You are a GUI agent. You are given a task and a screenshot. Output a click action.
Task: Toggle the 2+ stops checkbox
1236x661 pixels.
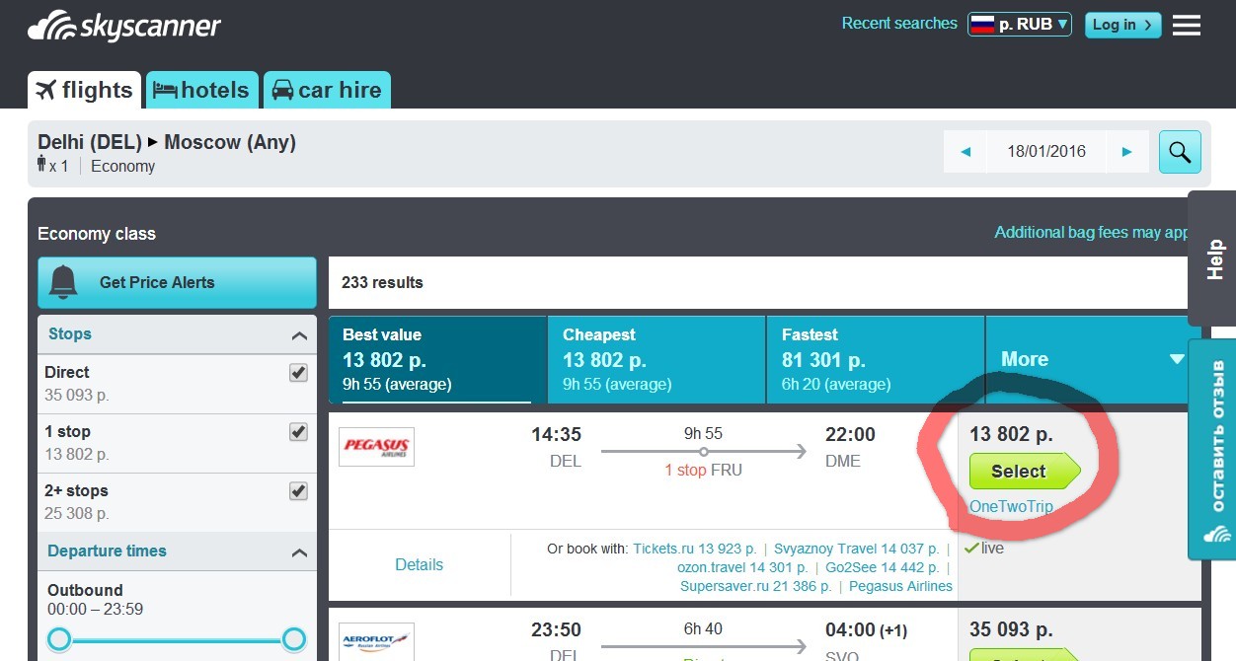click(x=298, y=491)
